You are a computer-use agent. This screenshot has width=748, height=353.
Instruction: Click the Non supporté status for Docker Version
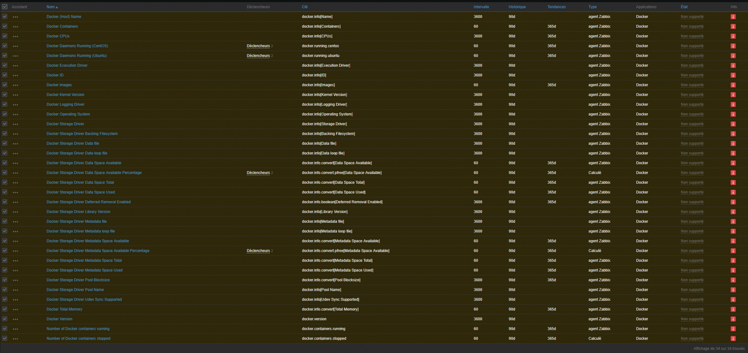[x=692, y=319]
